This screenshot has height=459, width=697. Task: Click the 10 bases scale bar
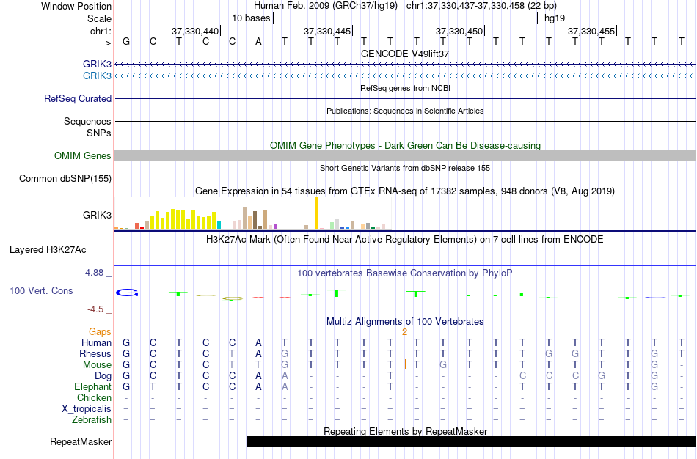point(406,18)
